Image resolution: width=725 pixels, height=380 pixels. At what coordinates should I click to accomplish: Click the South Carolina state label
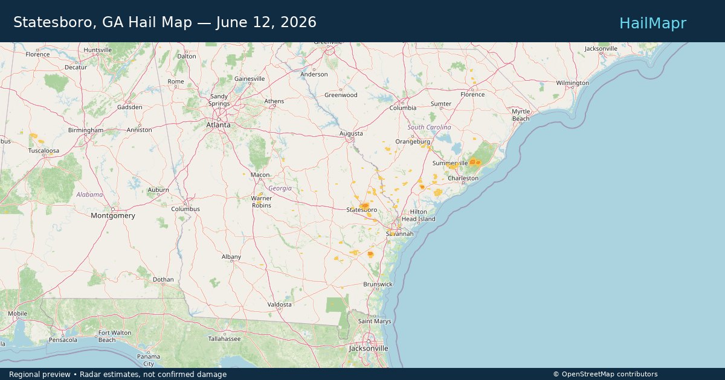pos(429,127)
